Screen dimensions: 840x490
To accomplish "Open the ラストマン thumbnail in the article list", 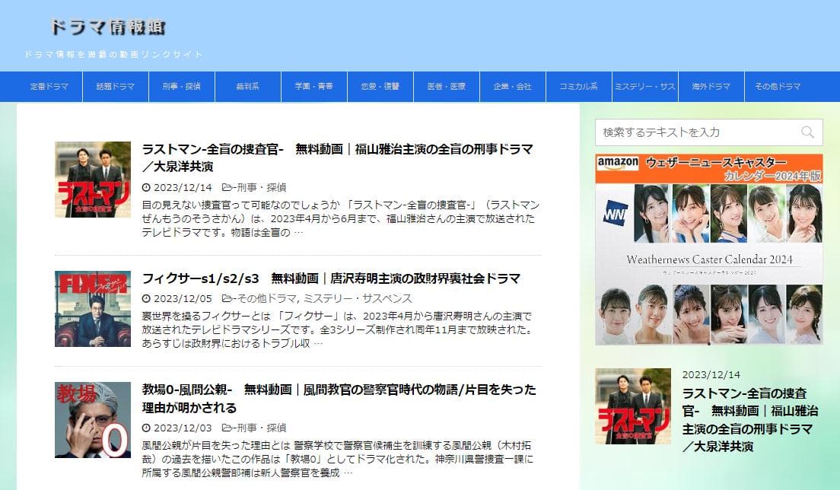I will coord(93,180).
